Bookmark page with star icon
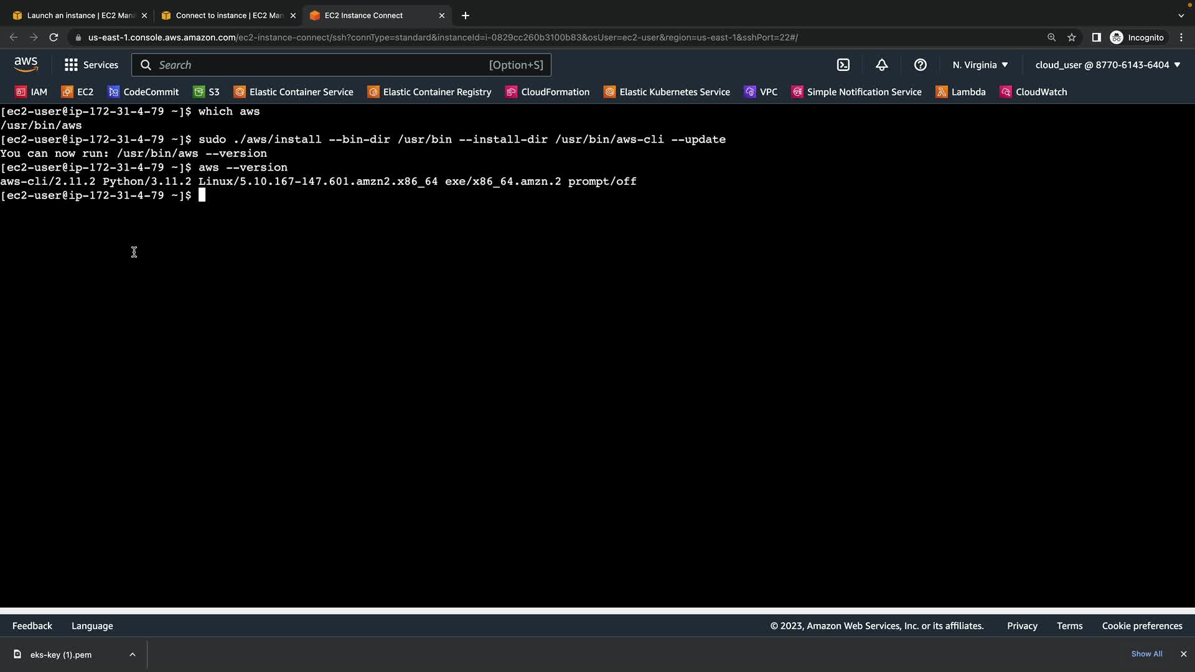1195x672 pixels. pos(1072,37)
